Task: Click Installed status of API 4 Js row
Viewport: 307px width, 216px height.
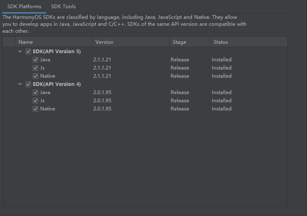Action: [x=221, y=101]
